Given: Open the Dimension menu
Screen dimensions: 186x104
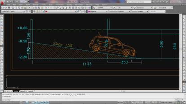Looking at the screenshot, I should pos(60,5).
